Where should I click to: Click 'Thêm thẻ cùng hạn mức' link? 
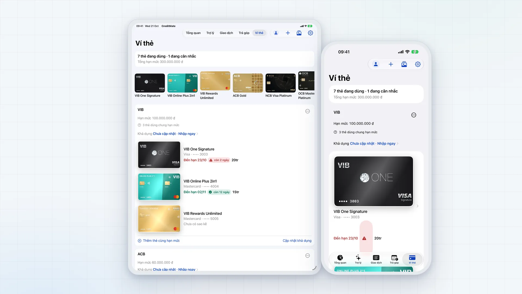coord(159,241)
